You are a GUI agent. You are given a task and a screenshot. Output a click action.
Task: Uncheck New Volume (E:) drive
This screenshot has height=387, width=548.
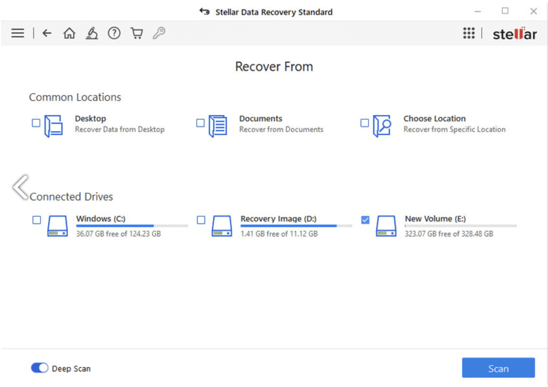click(x=365, y=220)
